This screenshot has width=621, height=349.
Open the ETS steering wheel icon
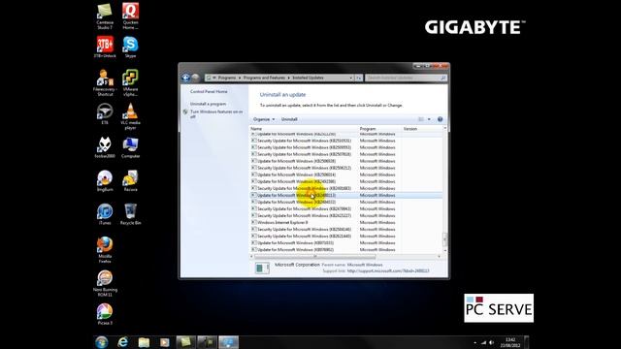pos(105,114)
